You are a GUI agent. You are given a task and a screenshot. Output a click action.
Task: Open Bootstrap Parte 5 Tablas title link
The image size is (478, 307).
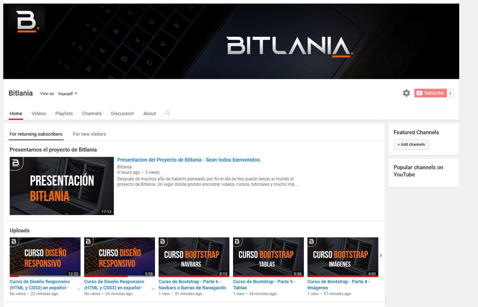click(x=264, y=285)
